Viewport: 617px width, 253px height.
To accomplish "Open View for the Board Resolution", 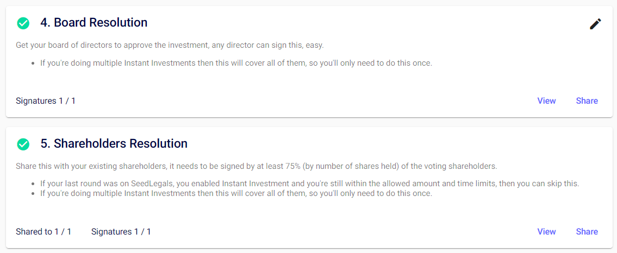I will pyautogui.click(x=546, y=101).
